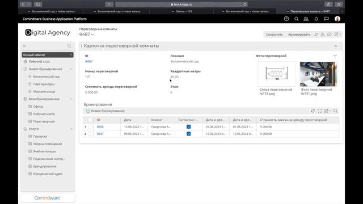
Task: Refresh the Бронирования table
Action: [313, 111]
